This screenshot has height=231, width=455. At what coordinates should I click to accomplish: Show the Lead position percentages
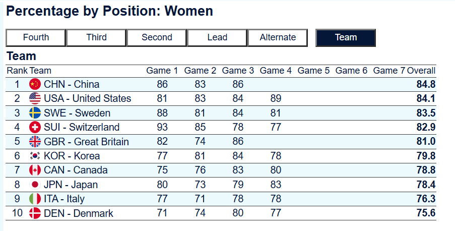pyautogui.click(x=217, y=37)
